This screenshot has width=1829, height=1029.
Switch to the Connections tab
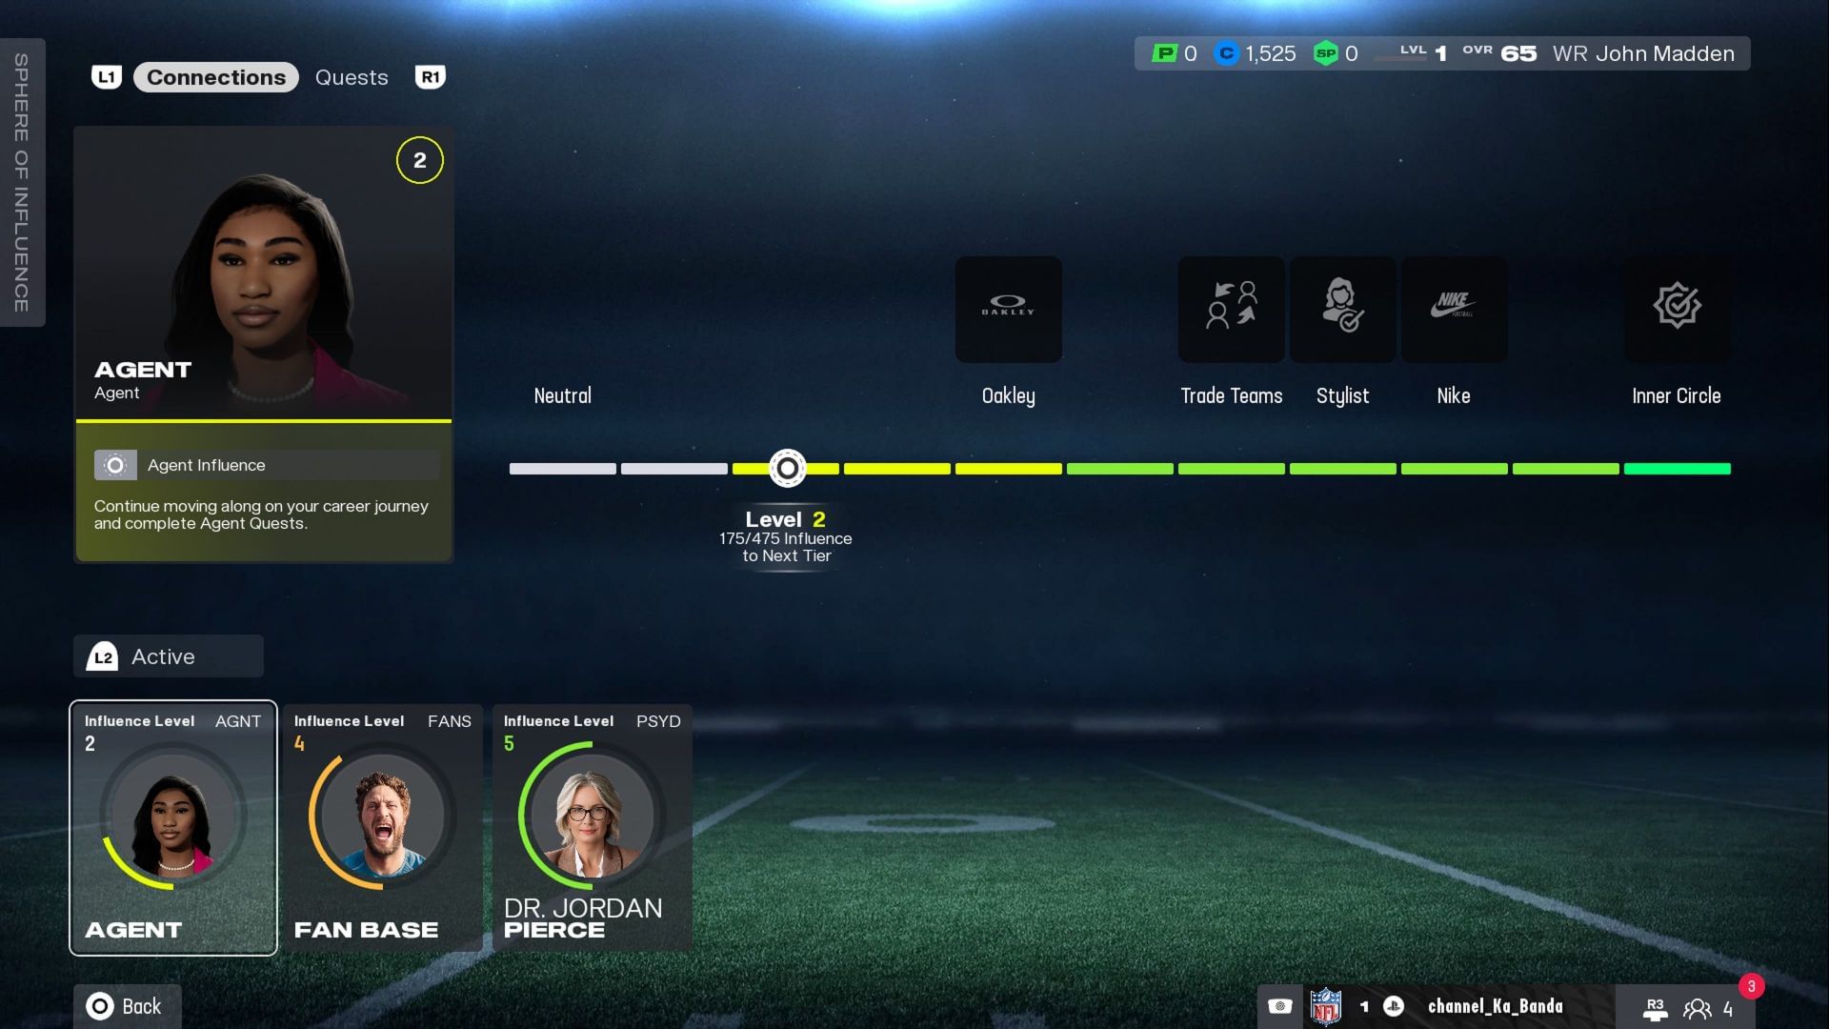216,77
